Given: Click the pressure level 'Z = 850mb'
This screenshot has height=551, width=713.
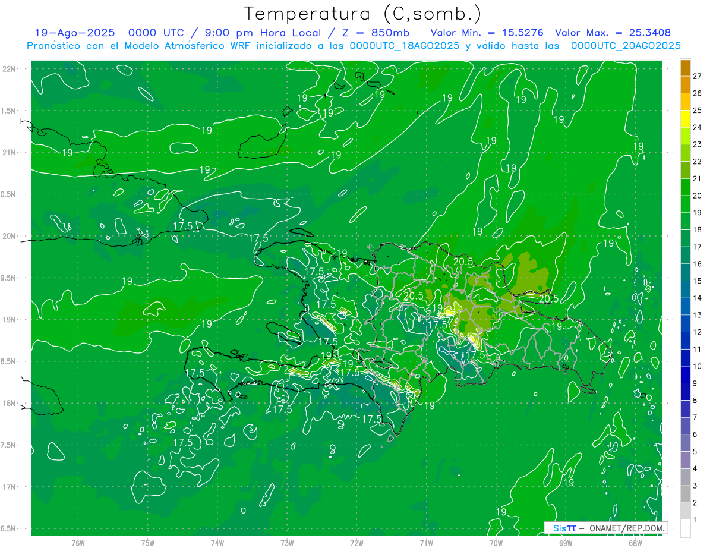Looking at the screenshot, I should [x=376, y=33].
